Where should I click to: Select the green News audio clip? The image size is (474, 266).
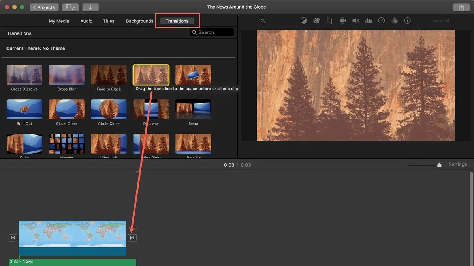point(72,262)
